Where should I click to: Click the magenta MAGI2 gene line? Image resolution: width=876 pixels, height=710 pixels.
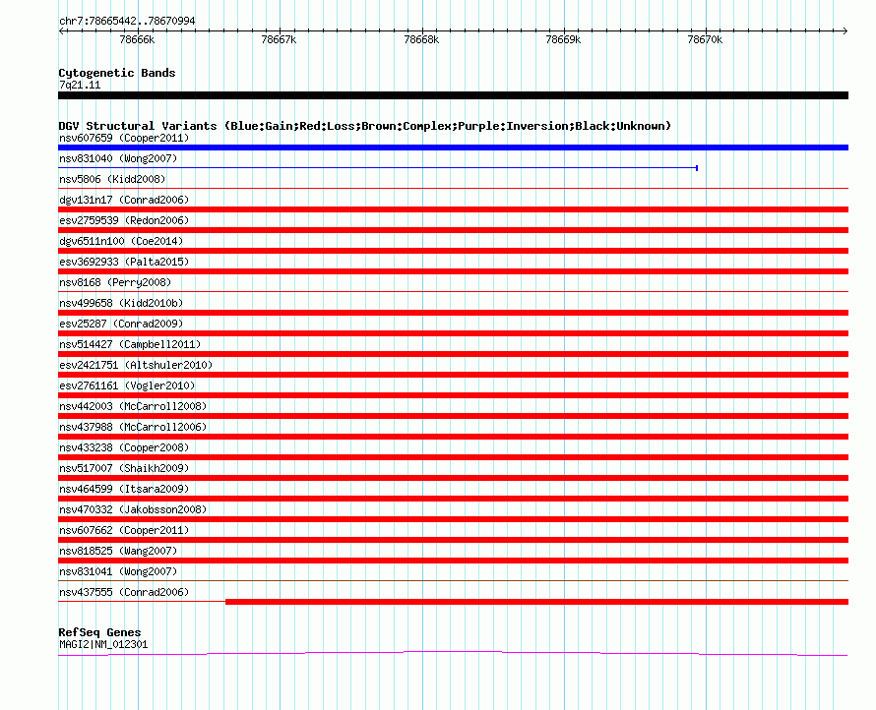click(453, 653)
